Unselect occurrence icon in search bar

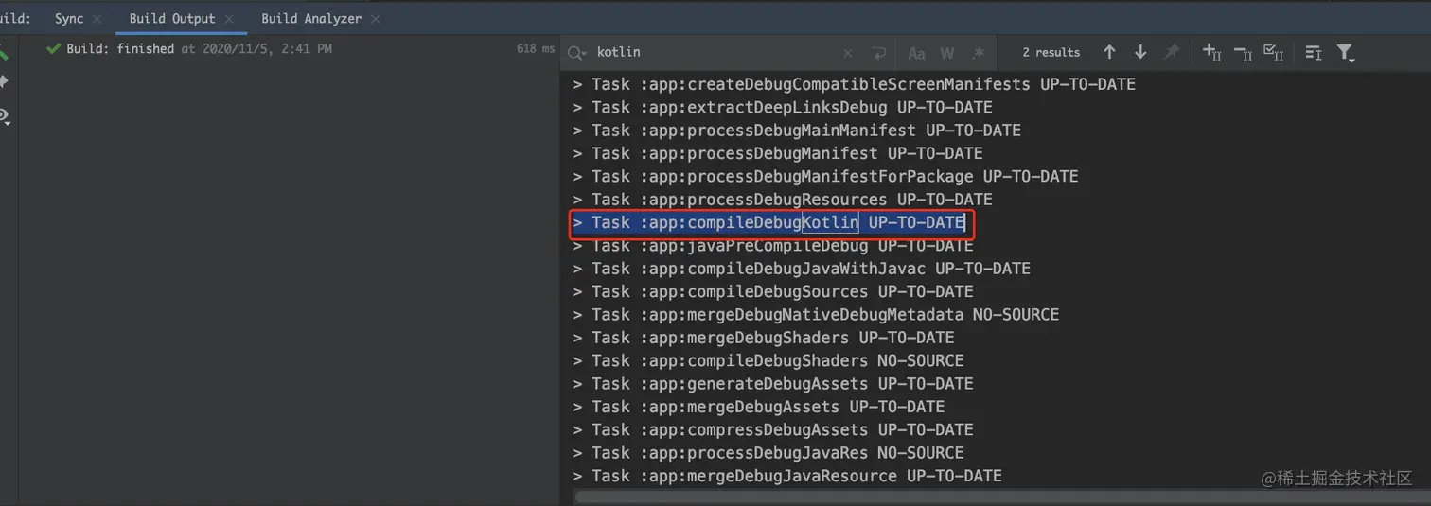point(1243,53)
